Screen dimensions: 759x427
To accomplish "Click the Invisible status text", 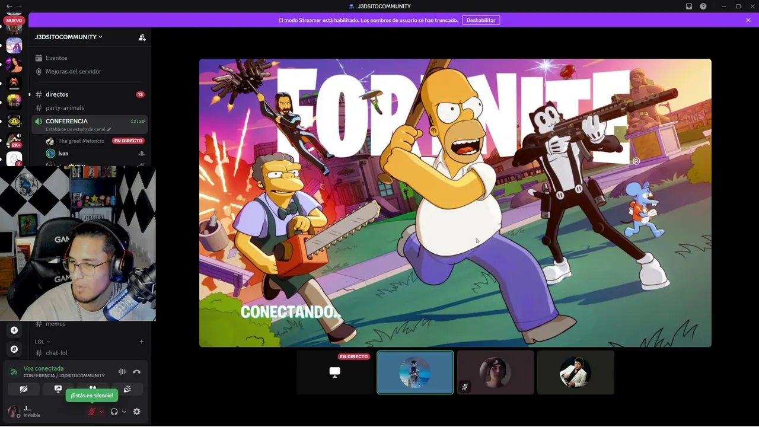I will click(x=32, y=416).
